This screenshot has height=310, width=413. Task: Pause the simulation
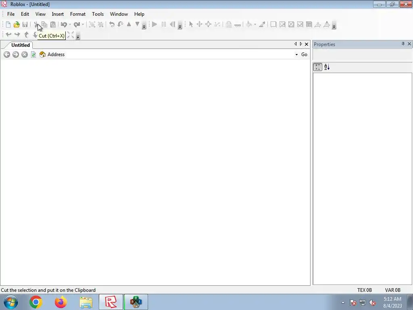pos(164,25)
